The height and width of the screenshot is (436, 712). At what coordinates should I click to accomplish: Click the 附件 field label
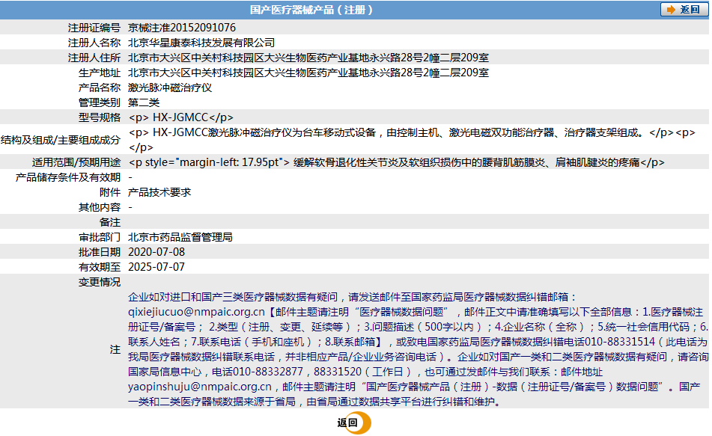pos(110,192)
